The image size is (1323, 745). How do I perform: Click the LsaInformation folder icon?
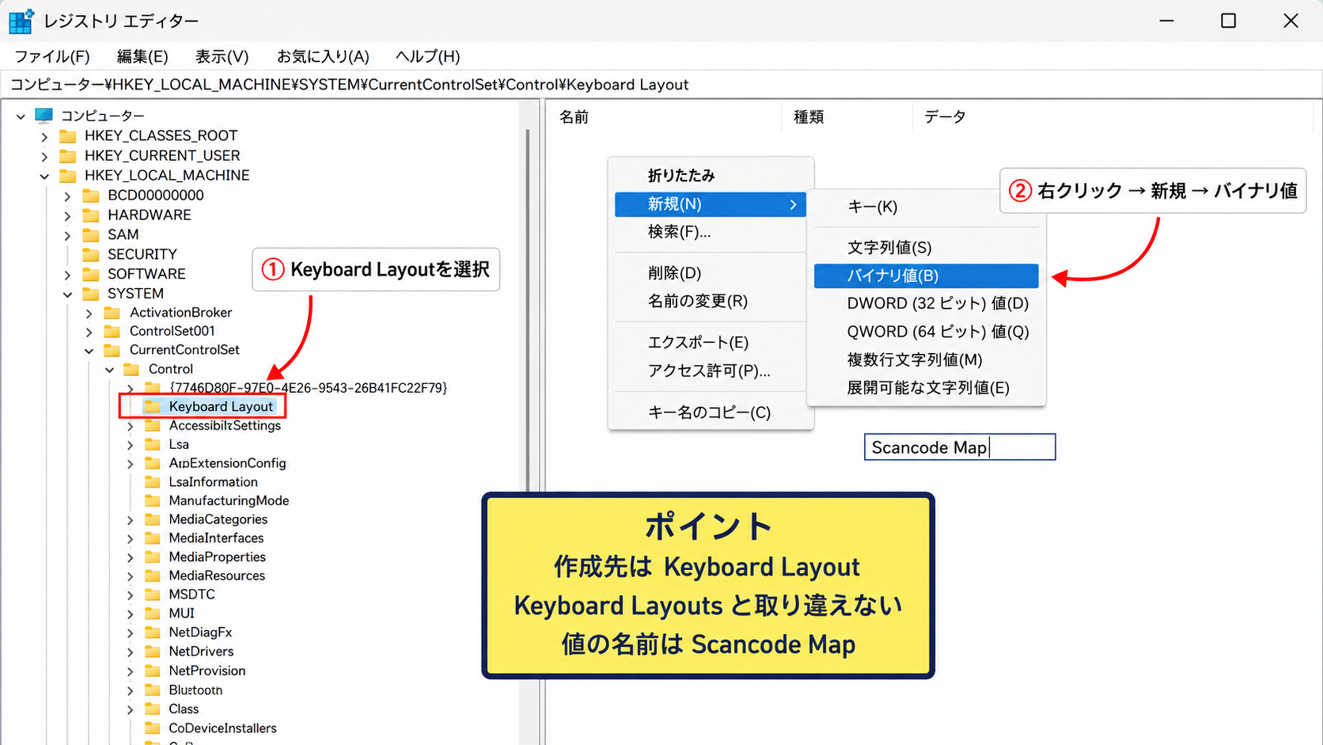pyautogui.click(x=153, y=482)
